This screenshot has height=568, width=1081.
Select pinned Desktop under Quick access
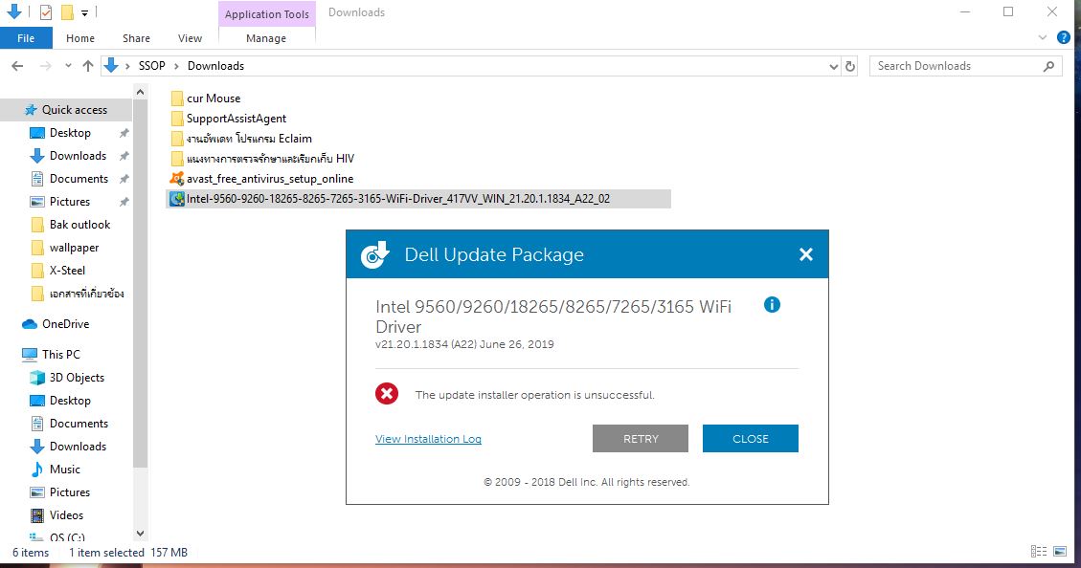pyautogui.click(x=70, y=133)
